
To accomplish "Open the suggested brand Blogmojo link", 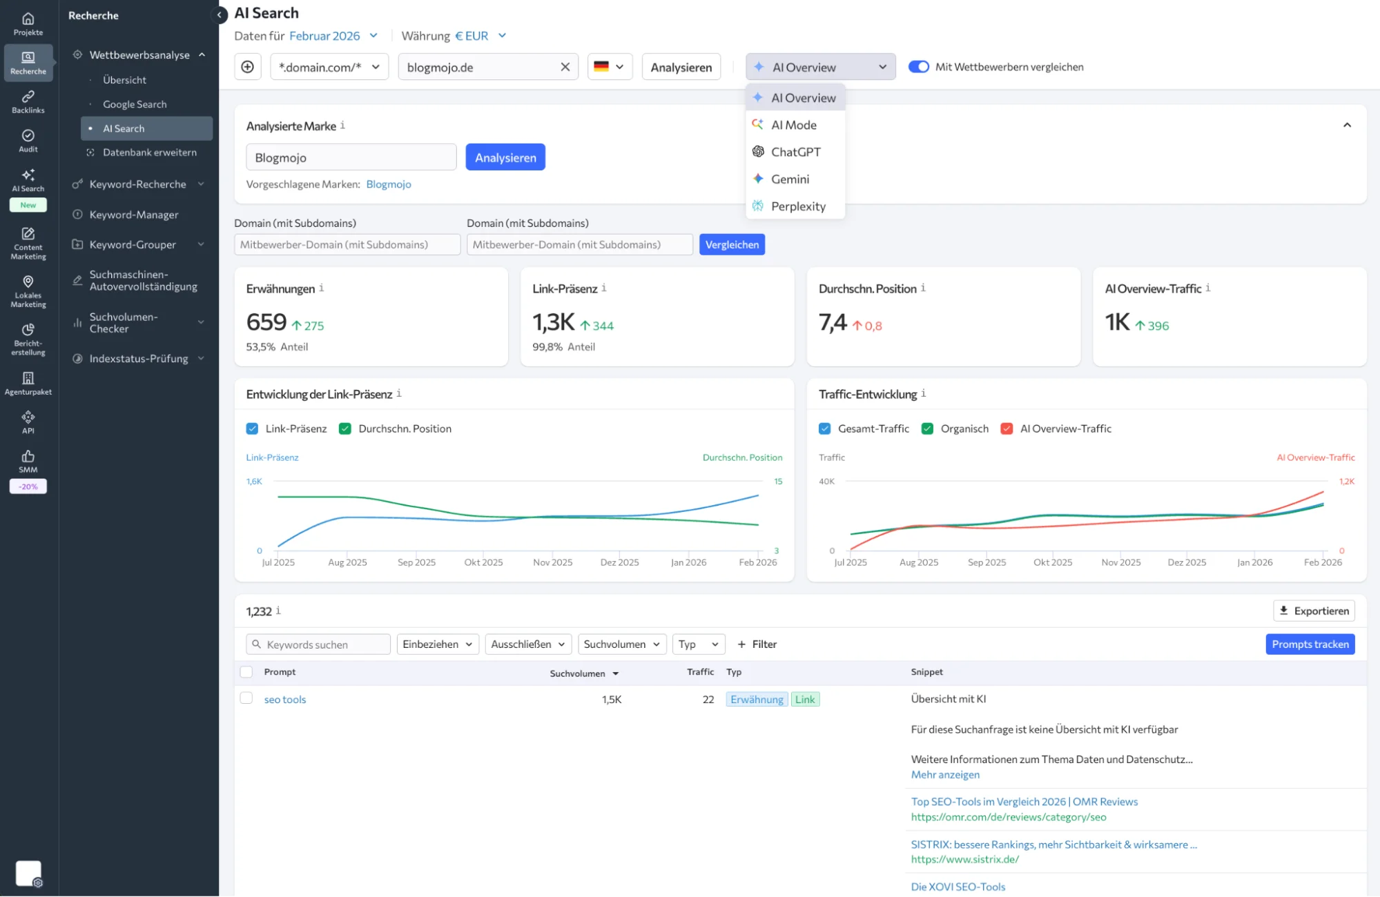I will (x=389, y=184).
